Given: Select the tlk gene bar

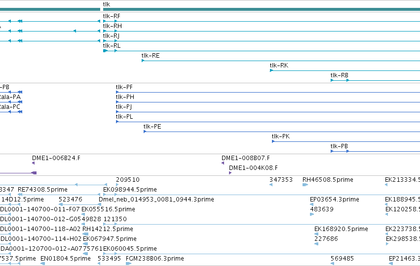Looking at the screenshot, I should pos(262,10).
